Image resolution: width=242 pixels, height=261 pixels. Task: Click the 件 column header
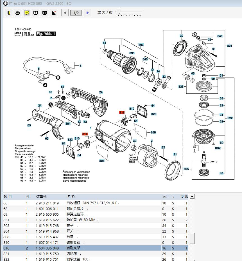pyautogui.click(x=28, y=197)
